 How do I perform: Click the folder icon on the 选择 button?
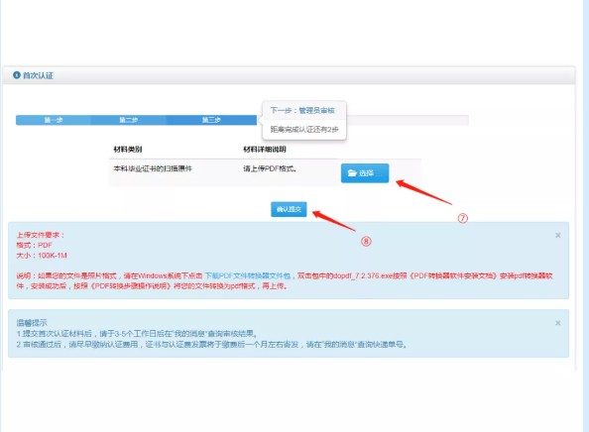[x=352, y=173]
